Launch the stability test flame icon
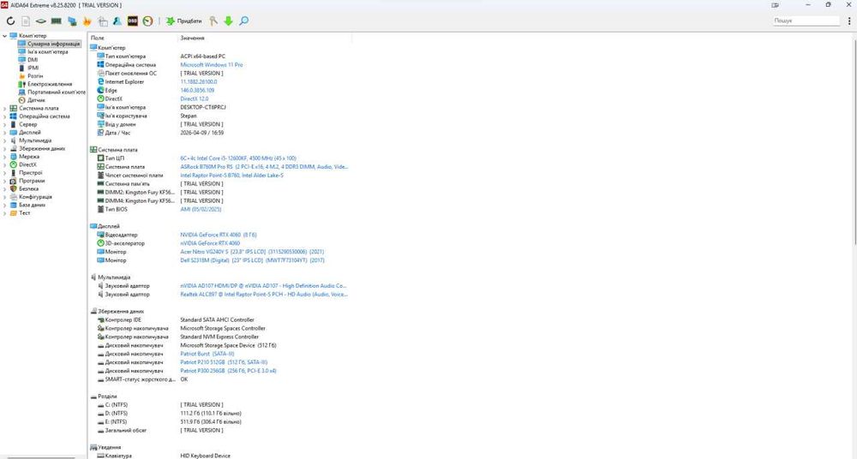 pos(87,21)
